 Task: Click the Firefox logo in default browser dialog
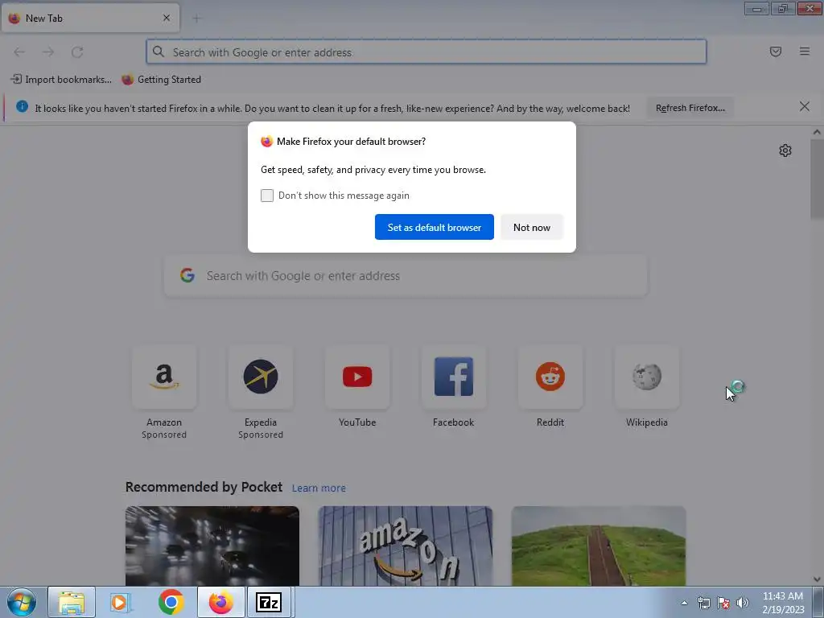coord(267,142)
